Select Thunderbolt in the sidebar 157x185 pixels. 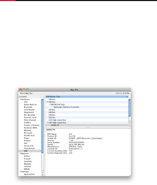point(29,148)
